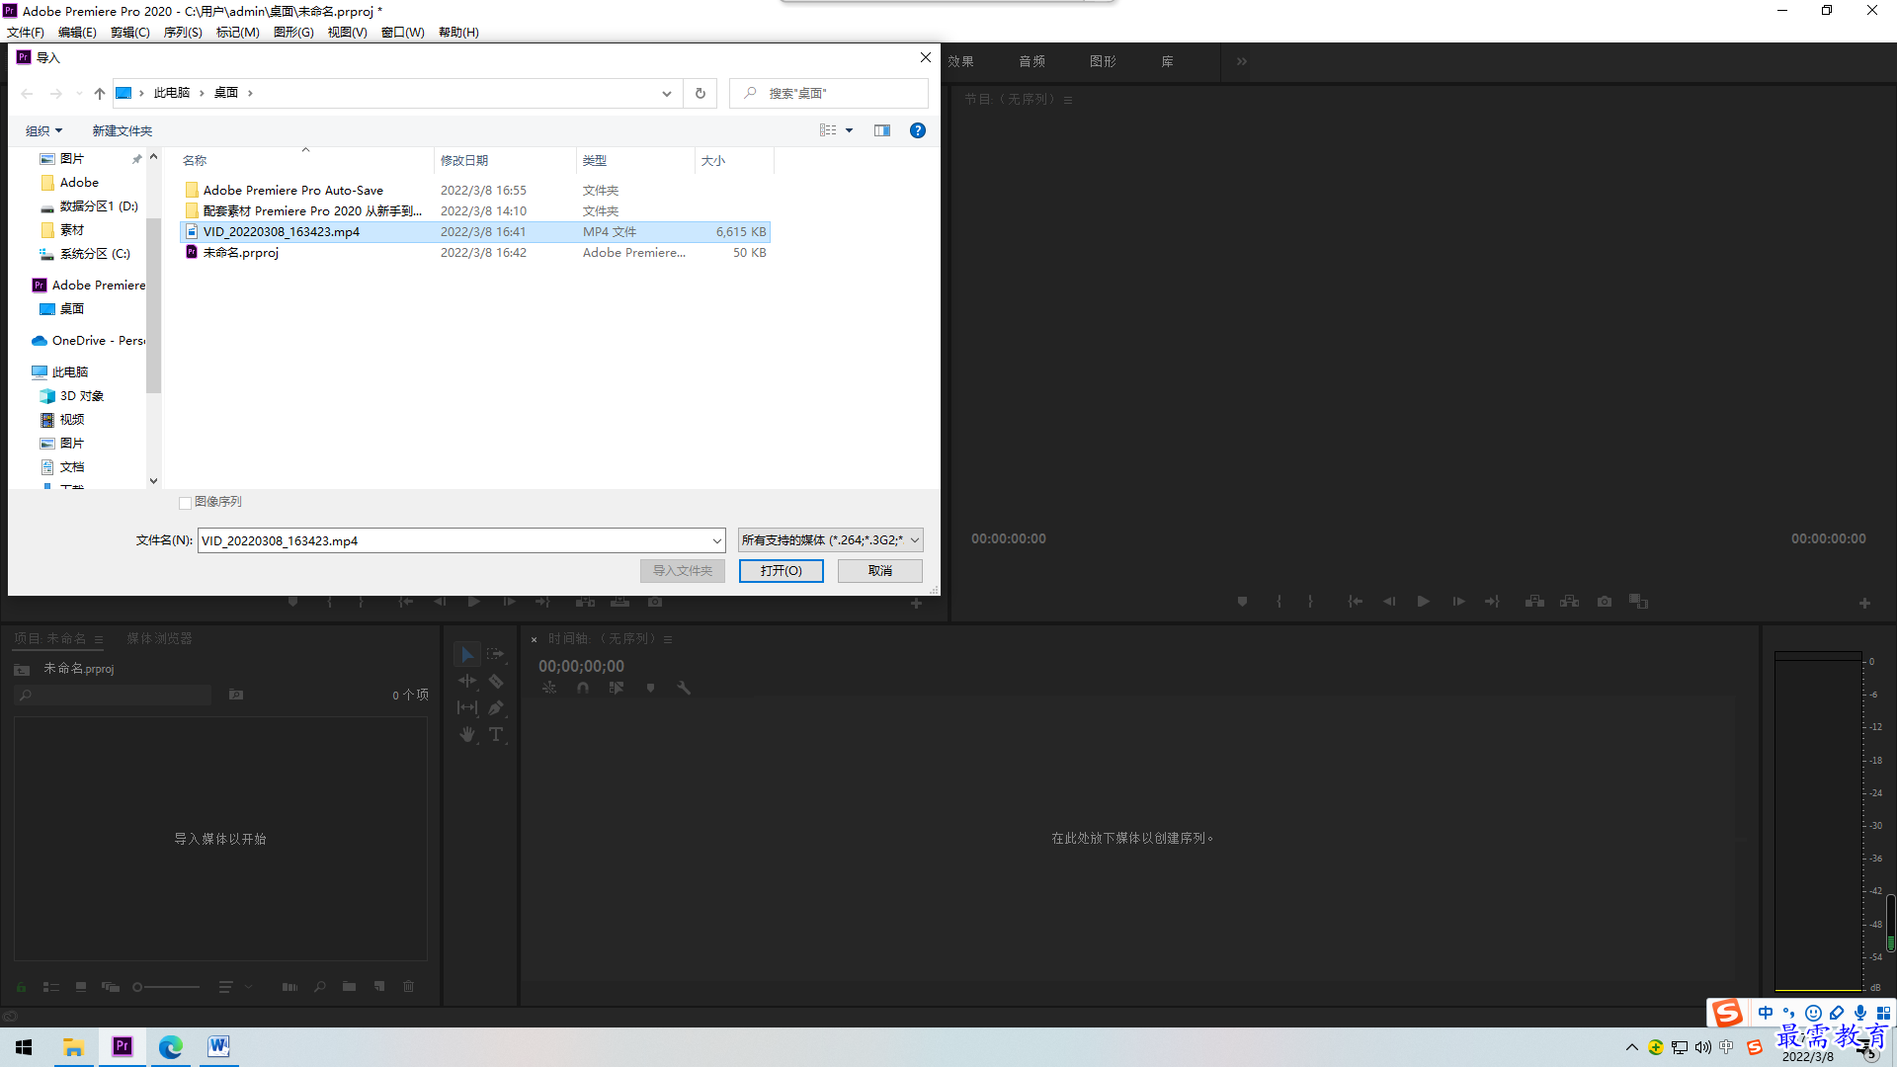The image size is (1897, 1067).
Task: Click the 取消 button
Action: point(880,571)
